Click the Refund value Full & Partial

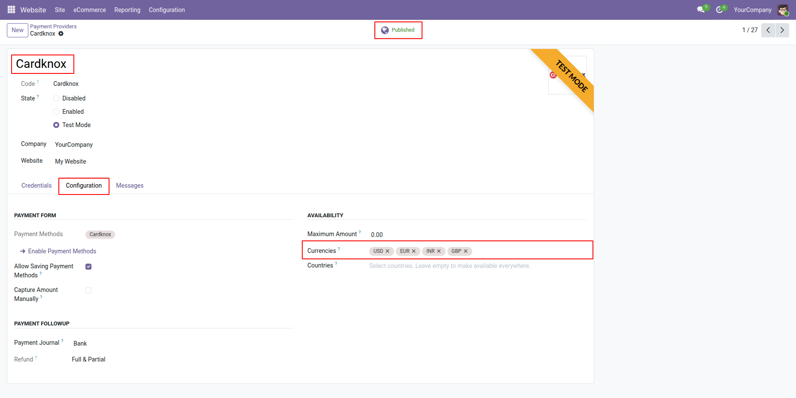[88, 359]
